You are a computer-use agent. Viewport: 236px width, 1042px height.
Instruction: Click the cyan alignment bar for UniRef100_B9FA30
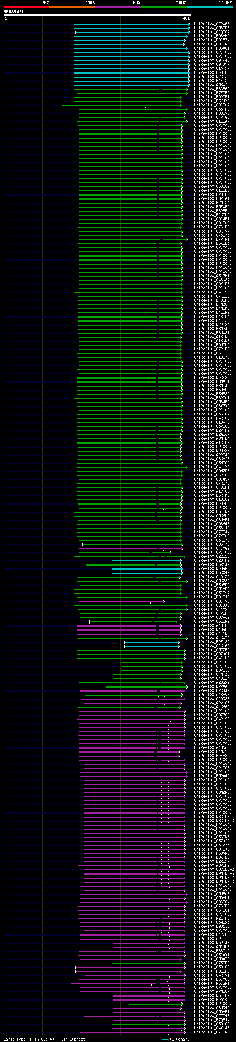point(152,642)
